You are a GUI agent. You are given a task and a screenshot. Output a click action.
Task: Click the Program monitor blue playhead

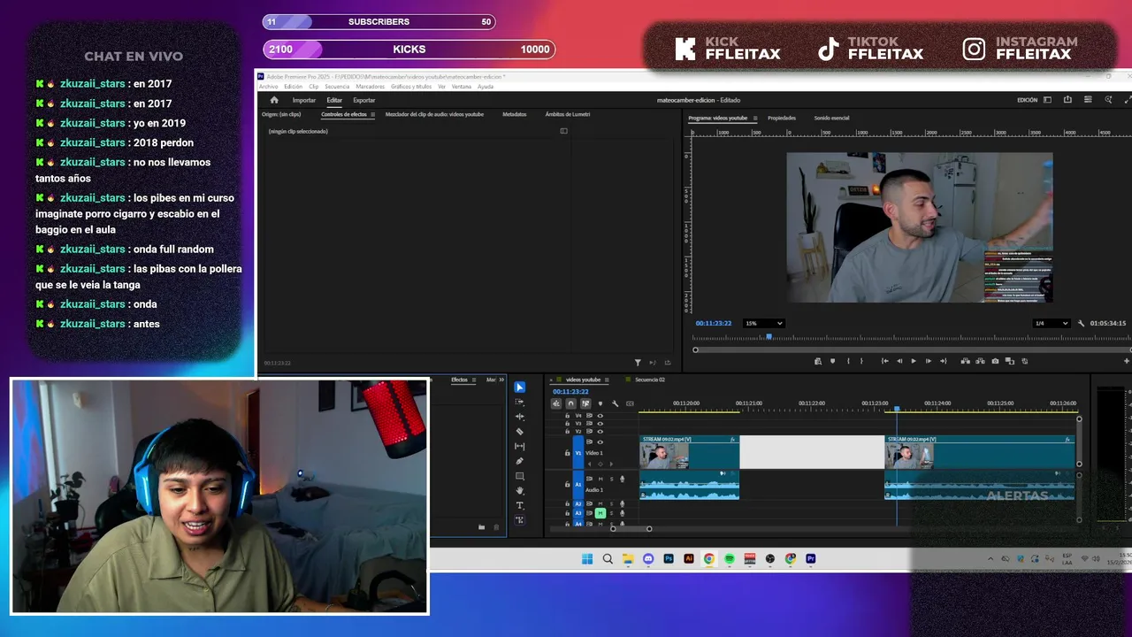click(x=769, y=336)
